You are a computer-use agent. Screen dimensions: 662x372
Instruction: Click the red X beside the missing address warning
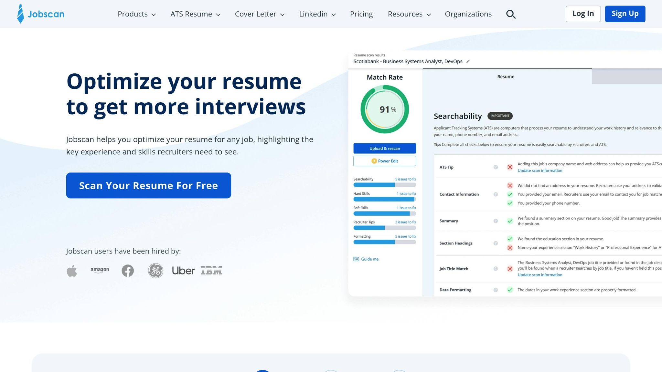510,186
